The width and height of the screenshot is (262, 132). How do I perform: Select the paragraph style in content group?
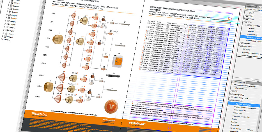[251, 31]
